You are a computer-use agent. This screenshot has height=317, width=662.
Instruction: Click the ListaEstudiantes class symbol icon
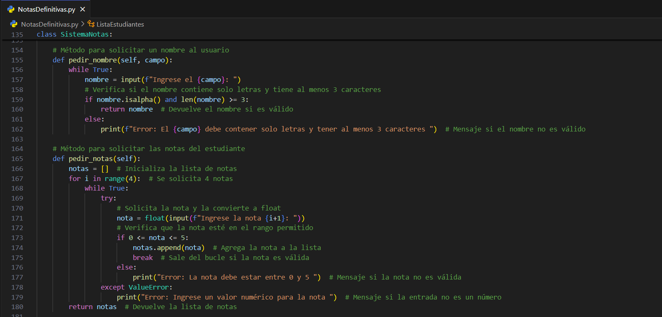tap(91, 24)
